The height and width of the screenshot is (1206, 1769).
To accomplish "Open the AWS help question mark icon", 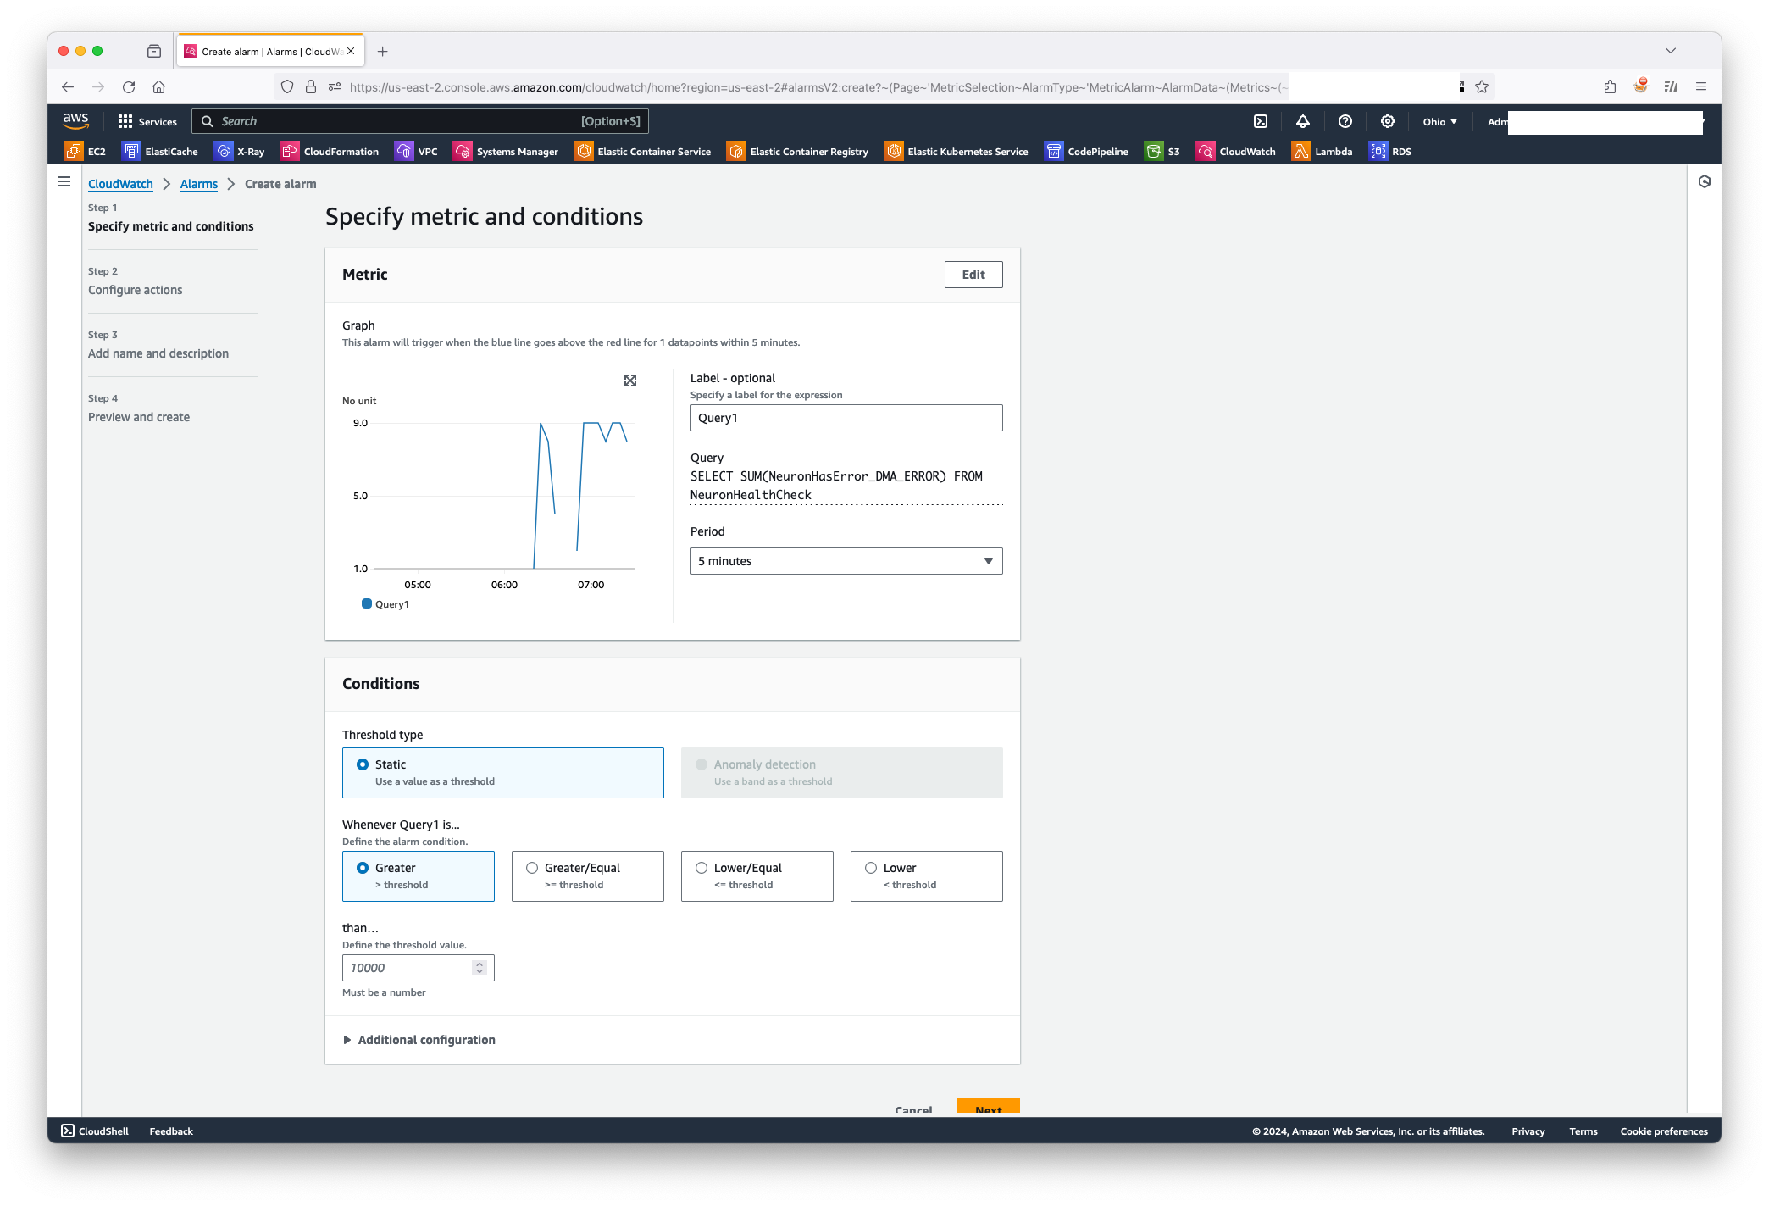I will click(x=1345, y=121).
